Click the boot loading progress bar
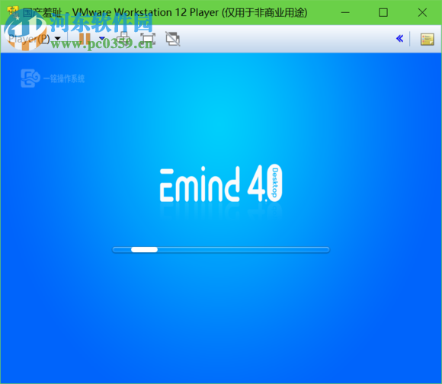Image resolution: width=442 pixels, height=384 pixels. point(221,250)
